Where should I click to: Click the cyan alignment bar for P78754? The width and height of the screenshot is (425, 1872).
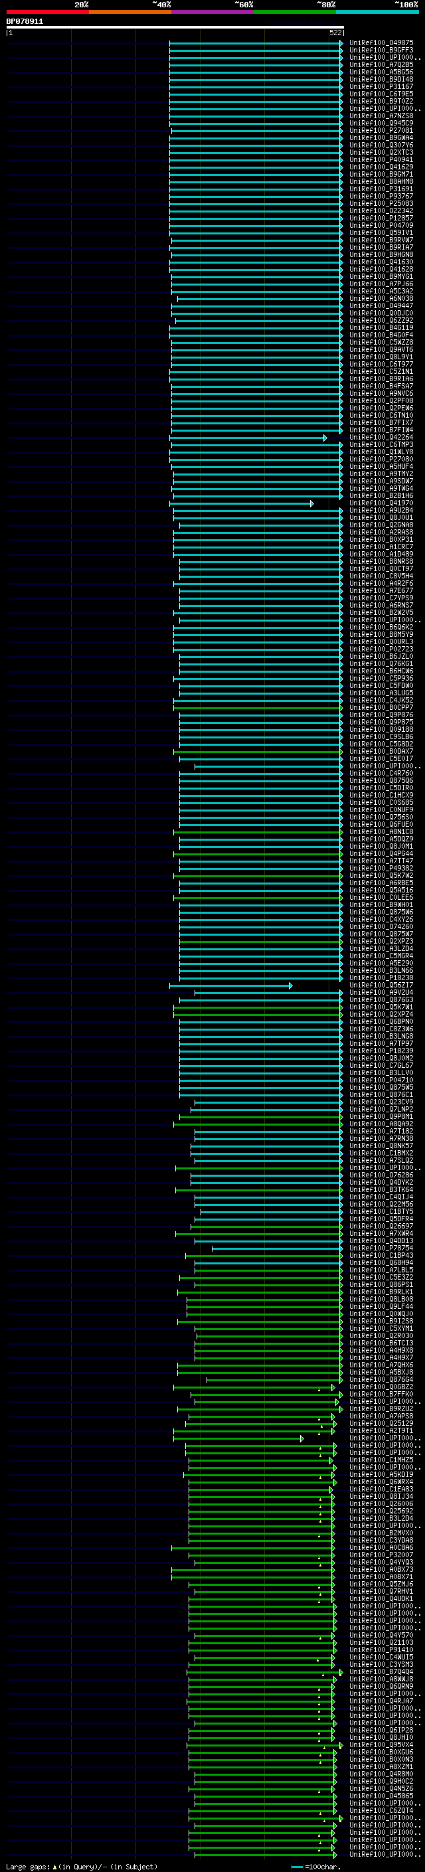(278, 1248)
